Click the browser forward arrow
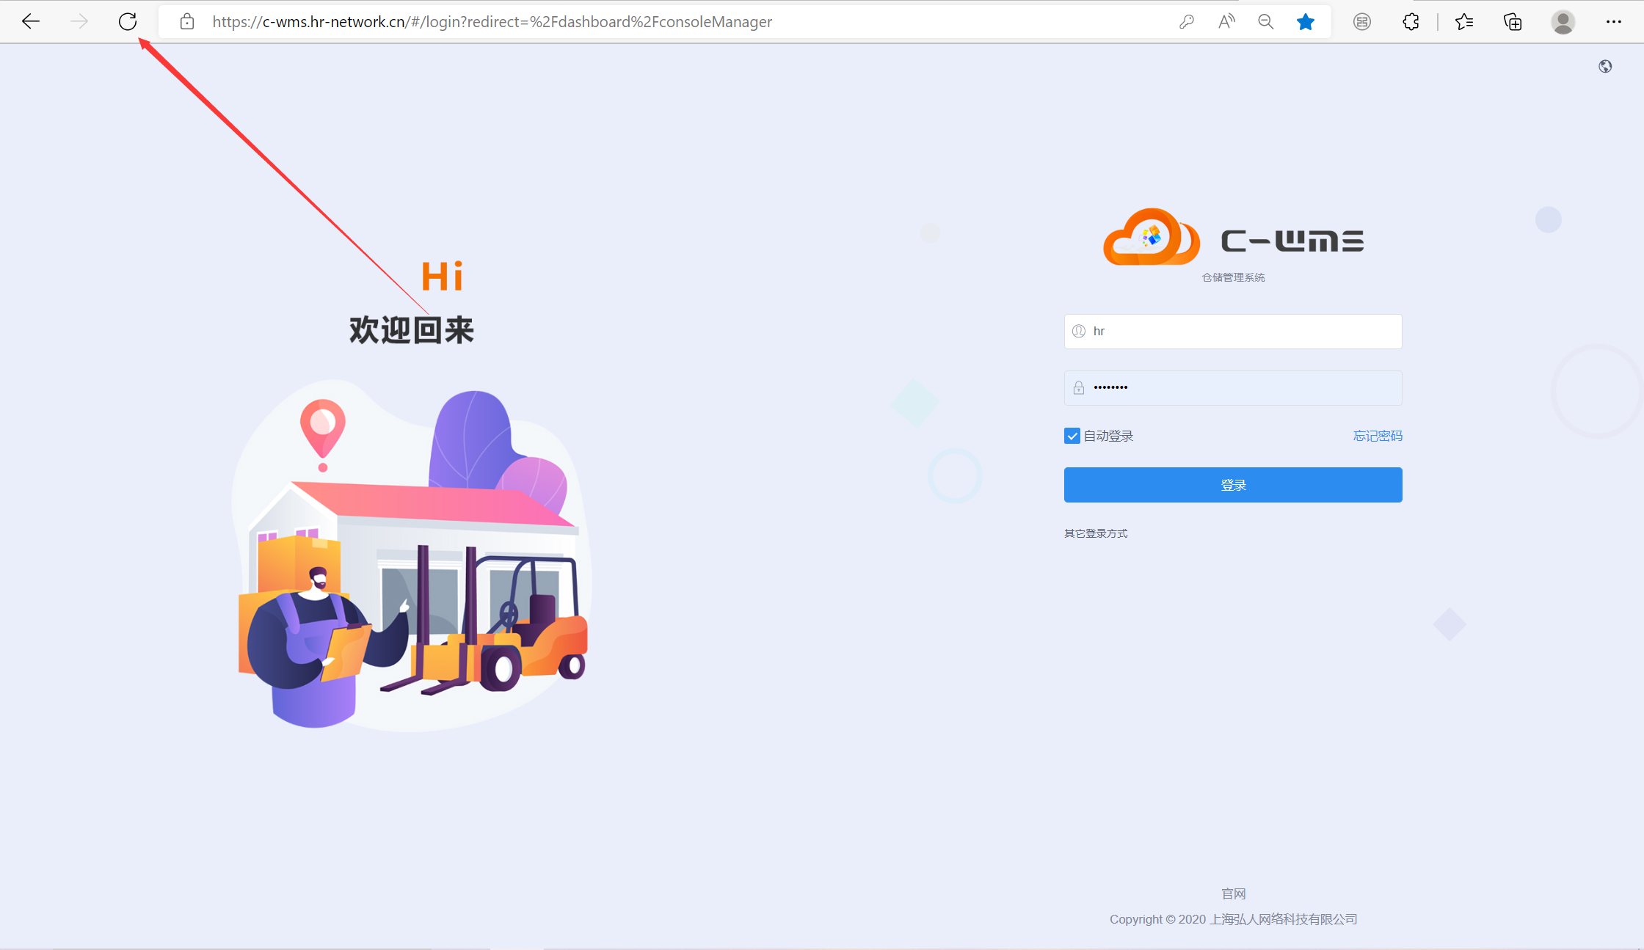Viewport: 1644px width, 950px height. [x=79, y=22]
